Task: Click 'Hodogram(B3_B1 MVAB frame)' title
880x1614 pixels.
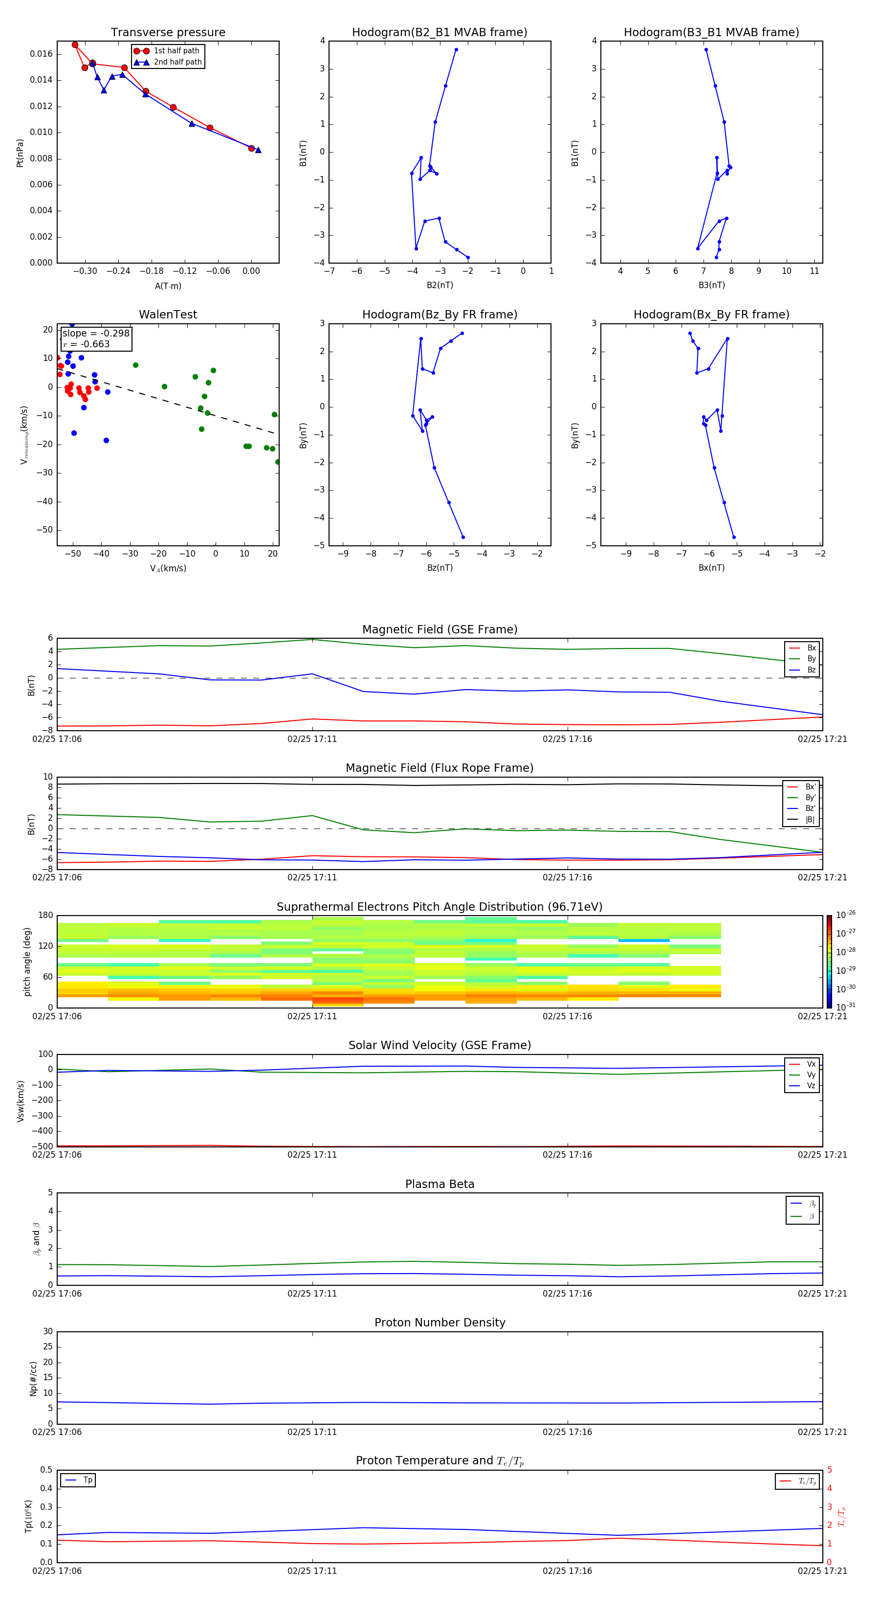Action: pos(711,33)
